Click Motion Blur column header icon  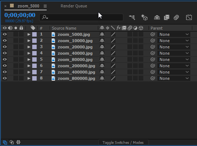pos(130,28)
